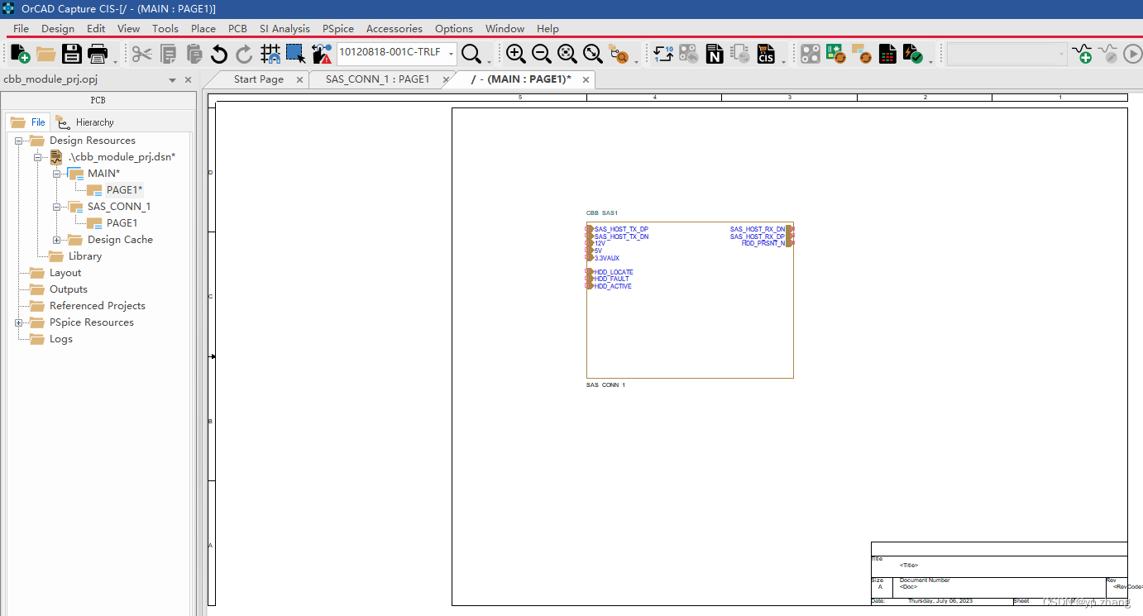Click the Print toolbar icon

[98, 55]
